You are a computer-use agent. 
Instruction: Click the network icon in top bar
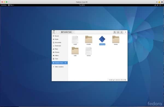(x=155, y=5)
